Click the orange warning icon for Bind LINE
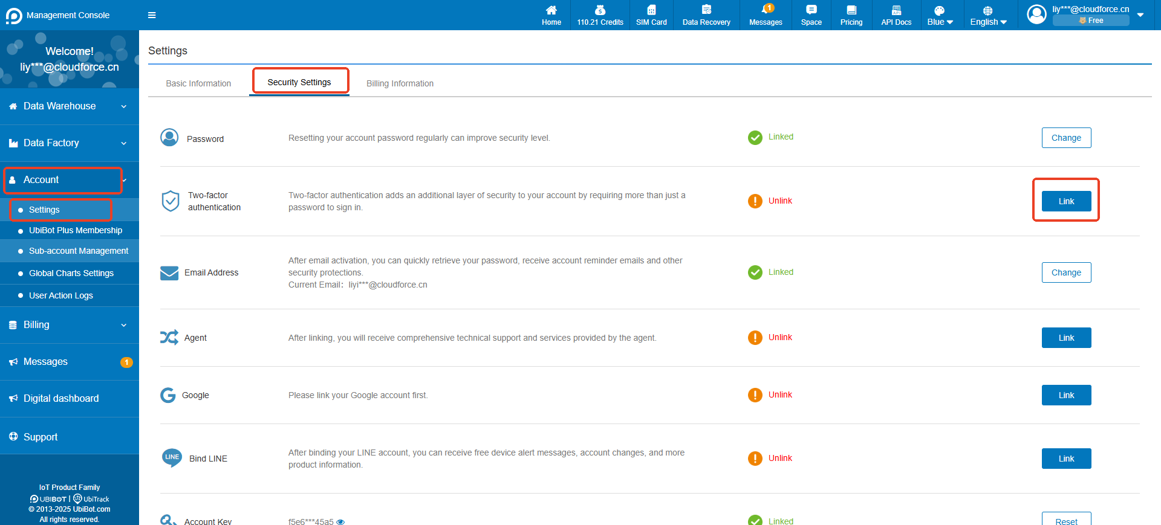This screenshot has width=1161, height=525. pyautogui.click(x=755, y=459)
